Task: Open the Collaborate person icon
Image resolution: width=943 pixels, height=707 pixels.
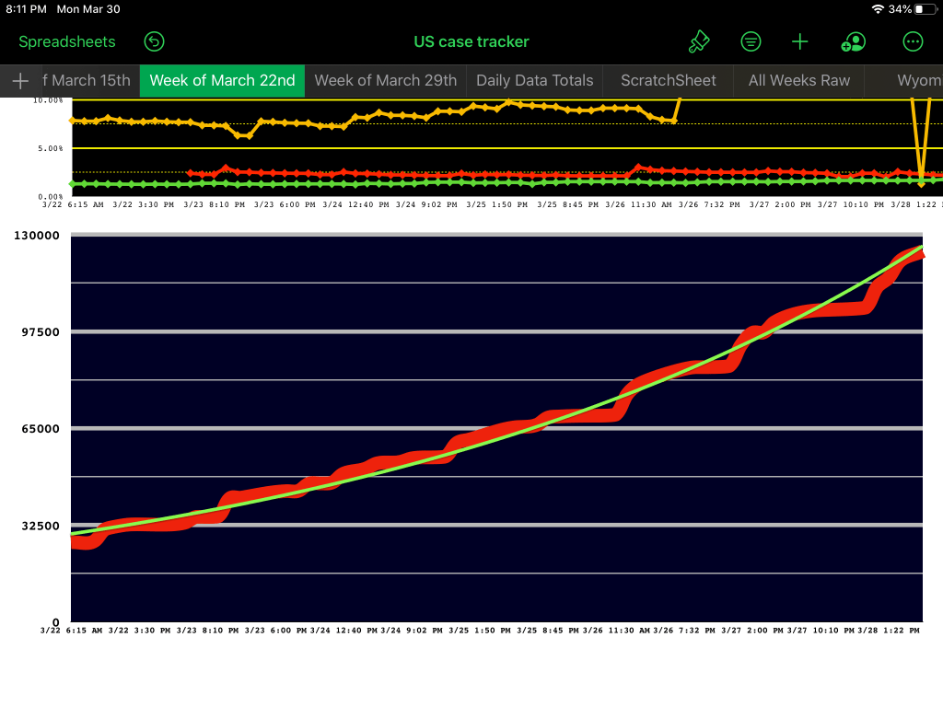Action: point(854,41)
